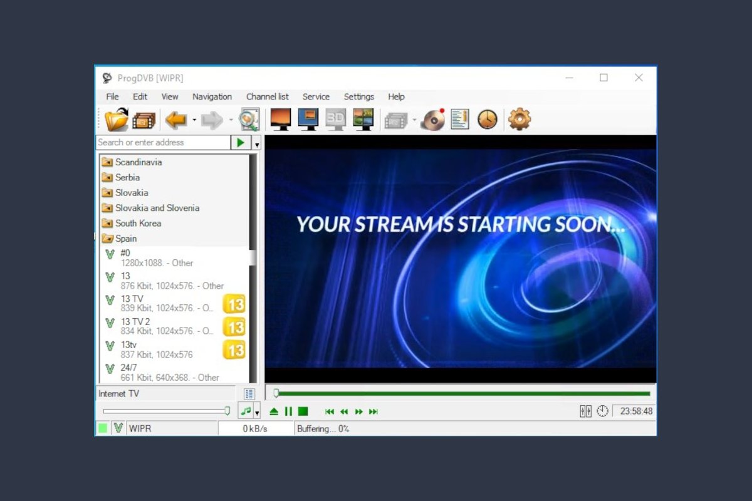This screenshot has width=752, height=501.
Task: Fast forward with the double right arrows
Action: click(359, 411)
